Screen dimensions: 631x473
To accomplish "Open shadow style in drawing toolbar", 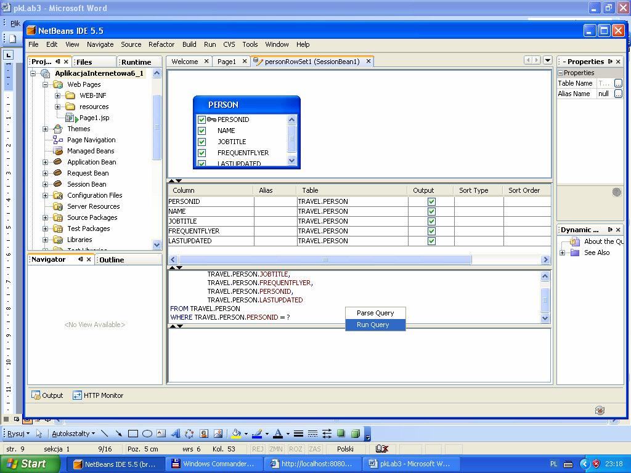I will [x=341, y=433].
